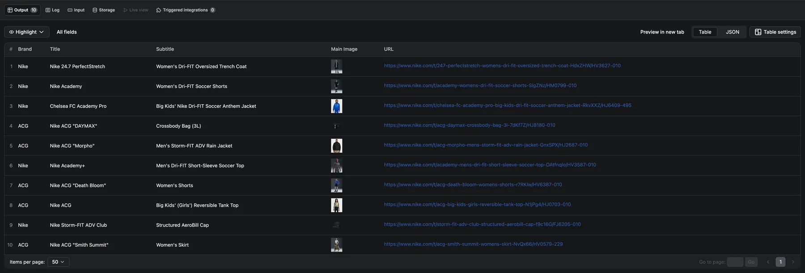Click the Smith Summit skirt thumbnail
This screenshot has height=273, width=805.
[x=336, y=245]
